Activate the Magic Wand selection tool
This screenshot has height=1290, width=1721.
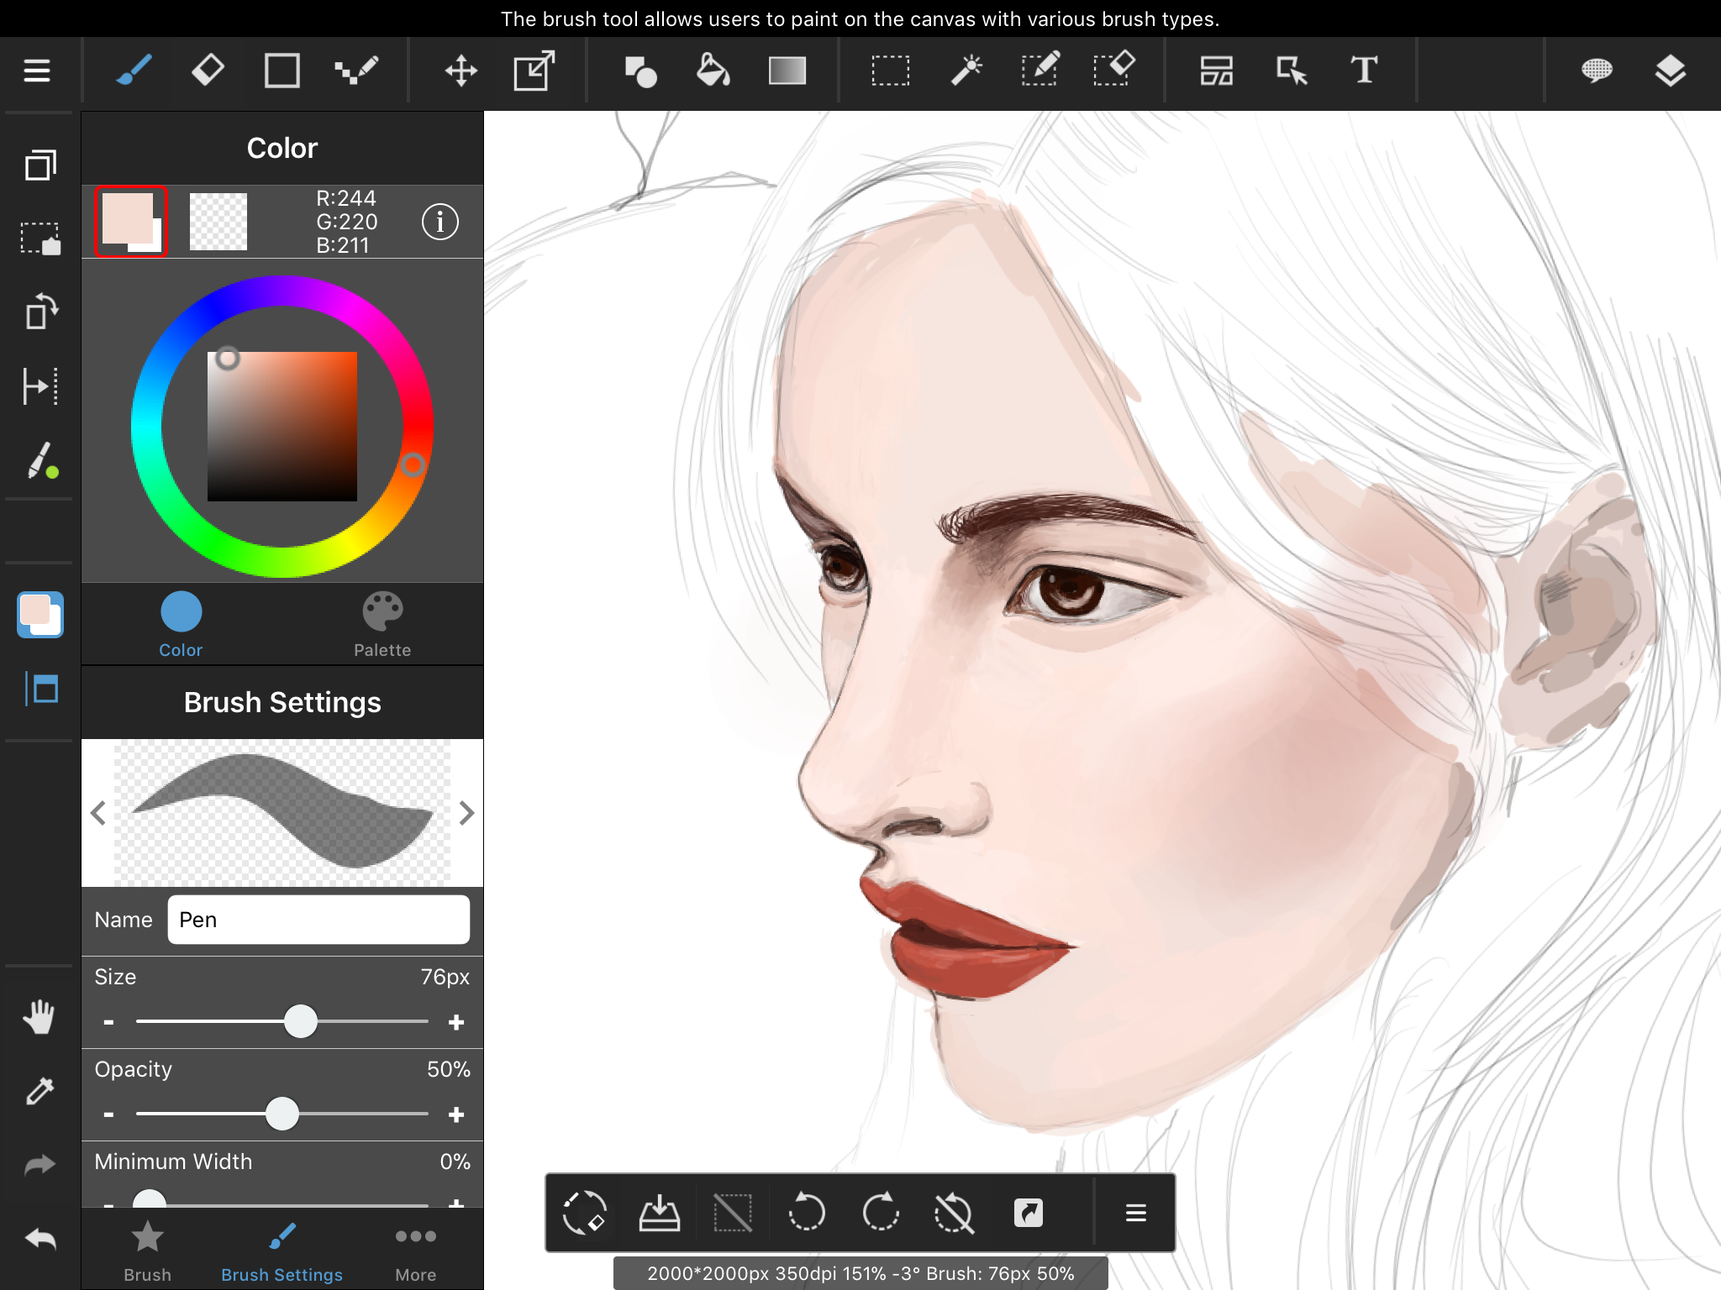tap(966, 71)
